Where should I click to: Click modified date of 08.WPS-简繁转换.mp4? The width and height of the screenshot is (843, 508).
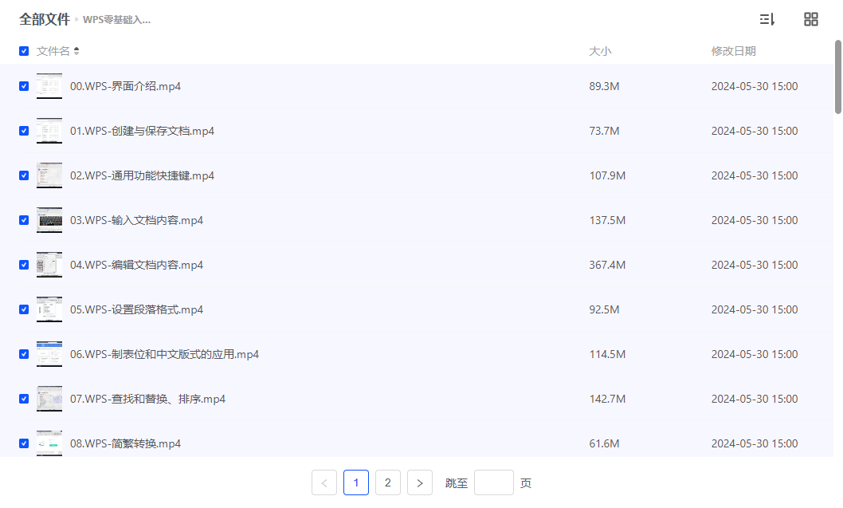tap(755, 443)
